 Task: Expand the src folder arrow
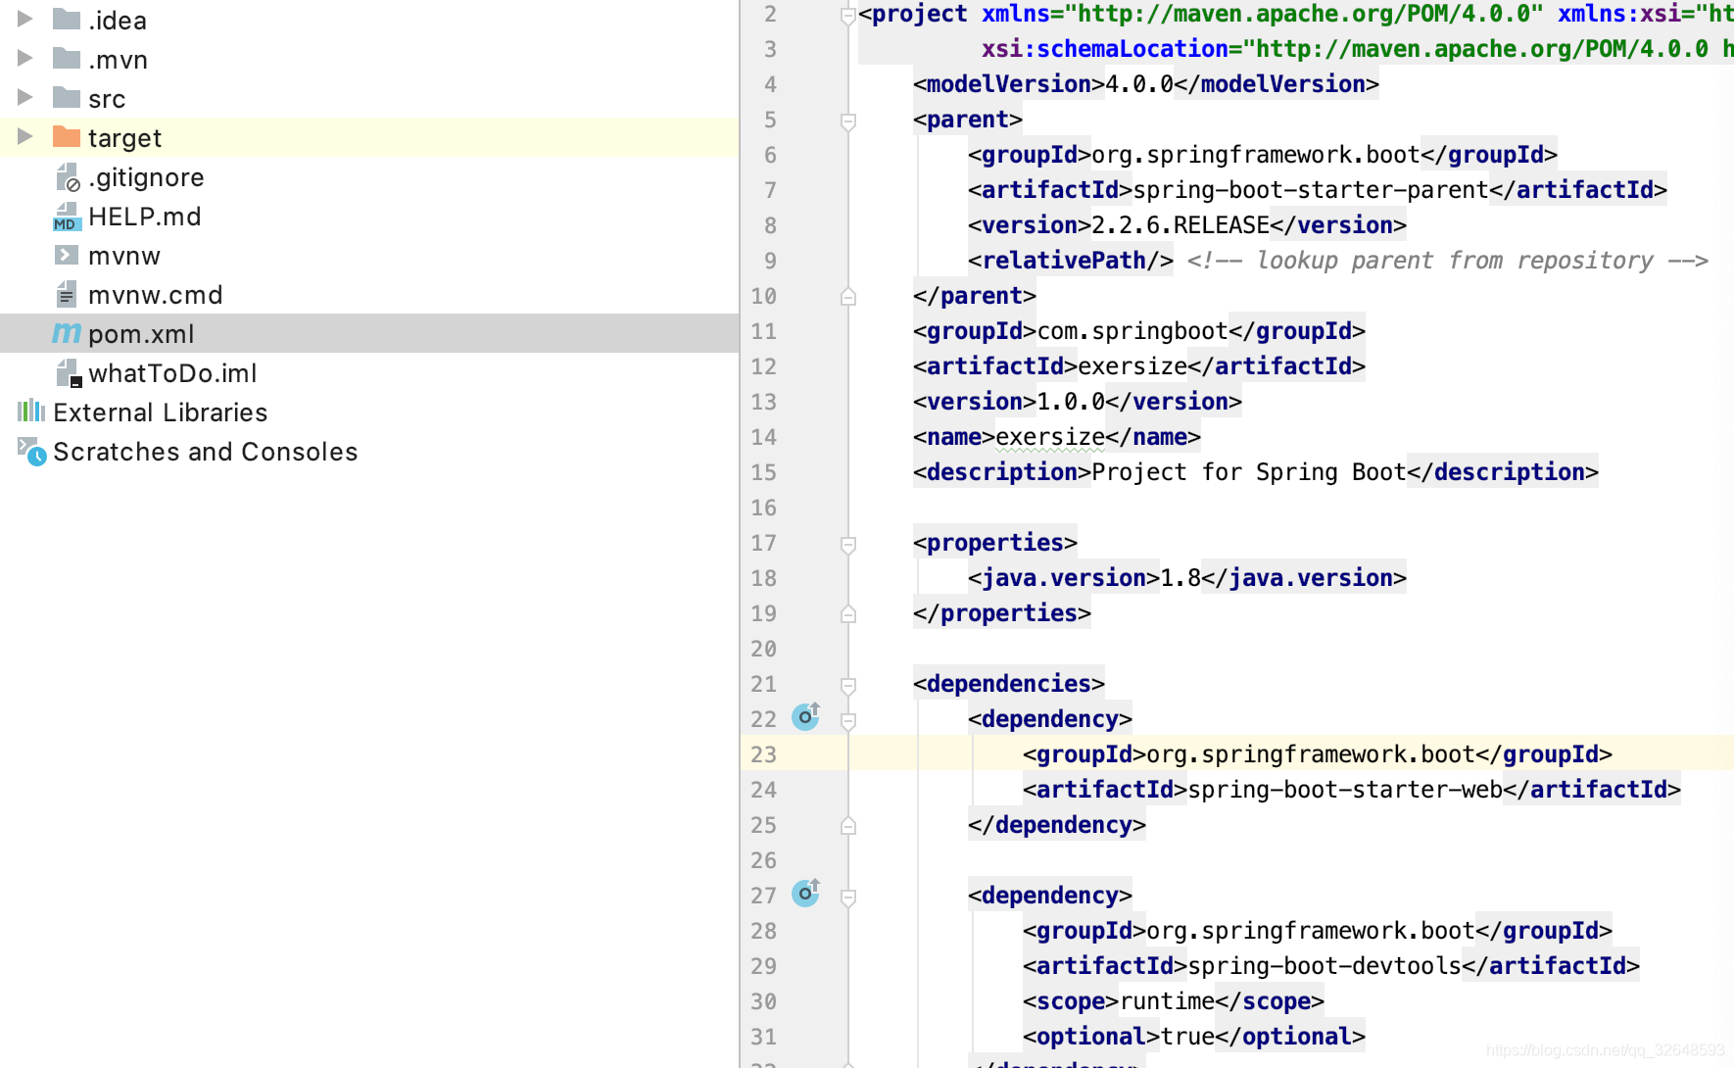(25, 97)
